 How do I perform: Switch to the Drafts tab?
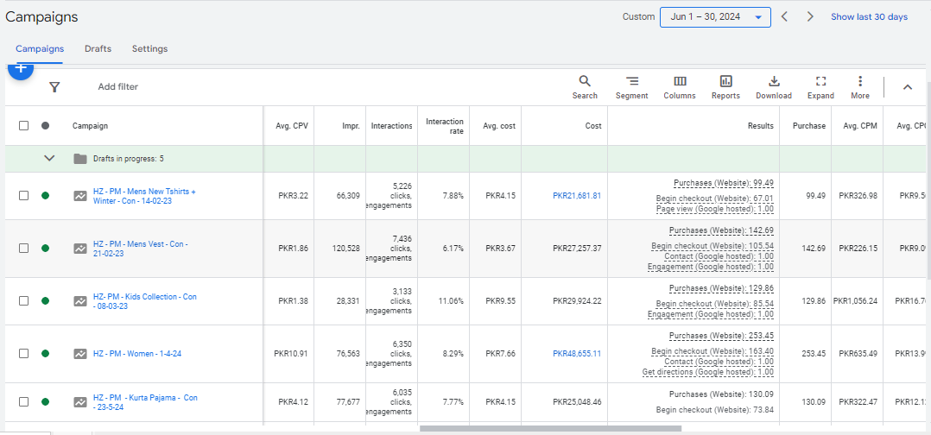[98, 48]
